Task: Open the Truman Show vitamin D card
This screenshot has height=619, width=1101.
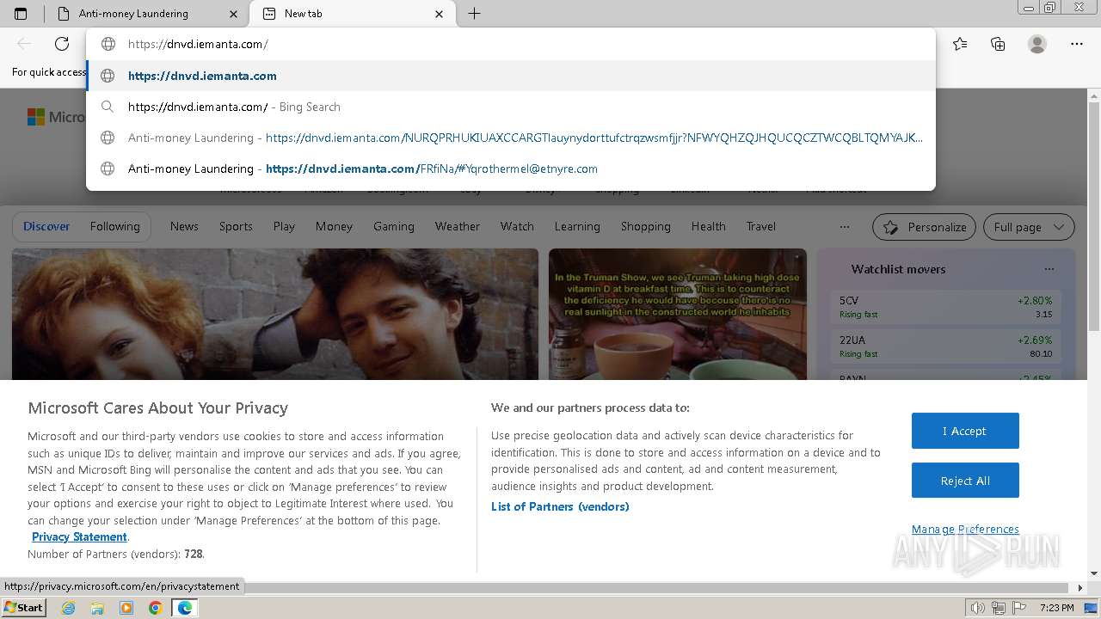Action: (678, 314)
